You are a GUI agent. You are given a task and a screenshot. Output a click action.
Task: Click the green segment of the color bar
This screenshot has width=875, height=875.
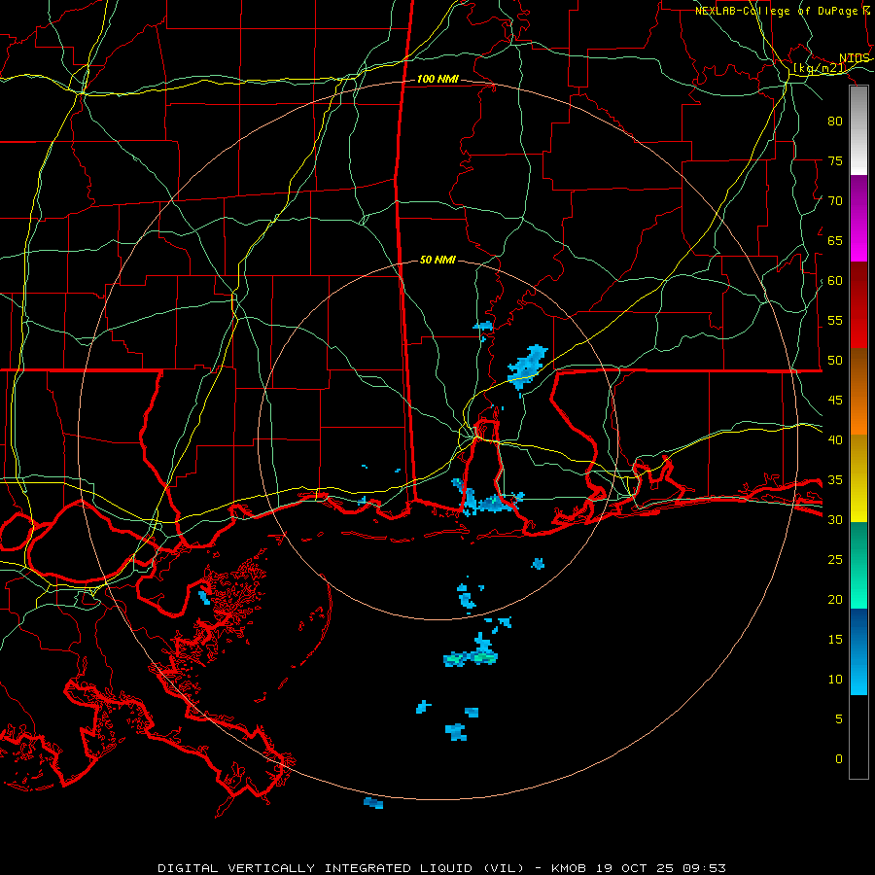[858, 565]
